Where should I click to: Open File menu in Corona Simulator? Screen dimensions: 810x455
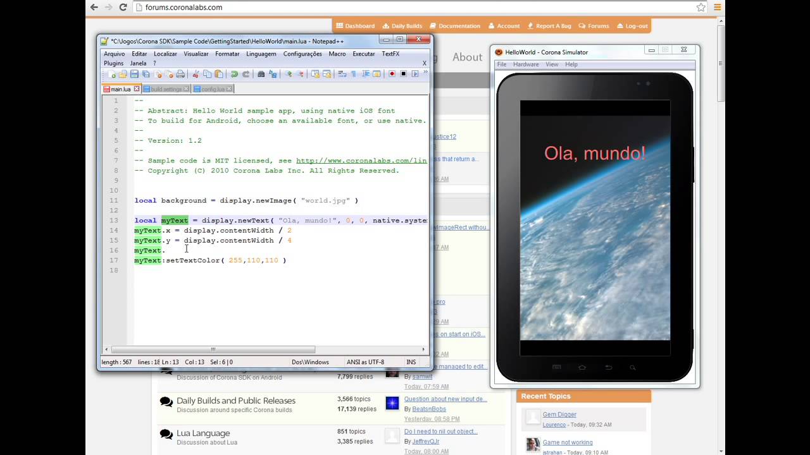click(501, 64)
